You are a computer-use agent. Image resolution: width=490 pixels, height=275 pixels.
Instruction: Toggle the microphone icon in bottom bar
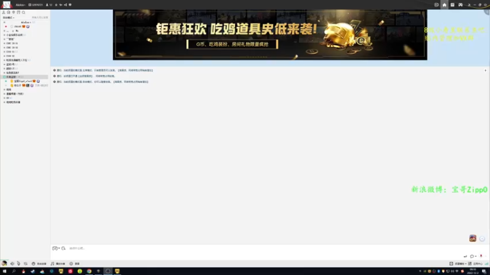coord(18,263)
